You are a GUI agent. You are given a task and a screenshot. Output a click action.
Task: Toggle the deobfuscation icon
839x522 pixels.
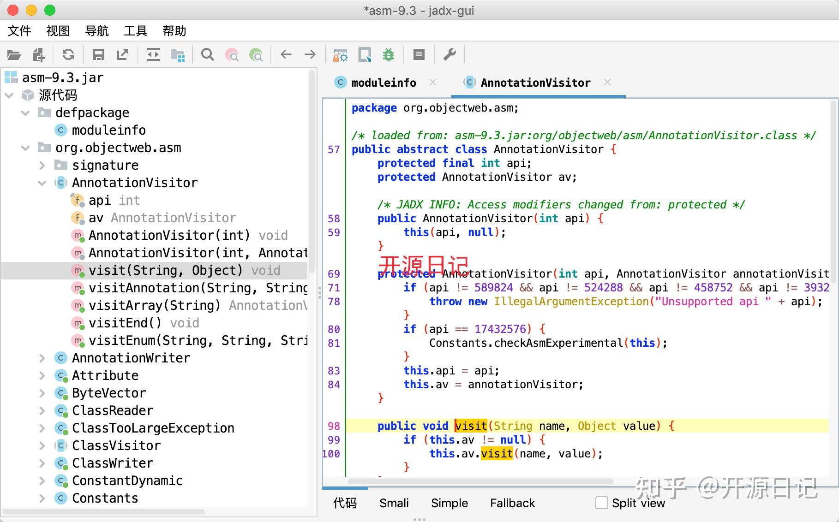click(x=341, y=55)
